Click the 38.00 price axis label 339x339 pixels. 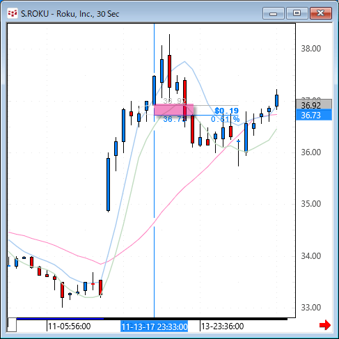coord(311,49)
